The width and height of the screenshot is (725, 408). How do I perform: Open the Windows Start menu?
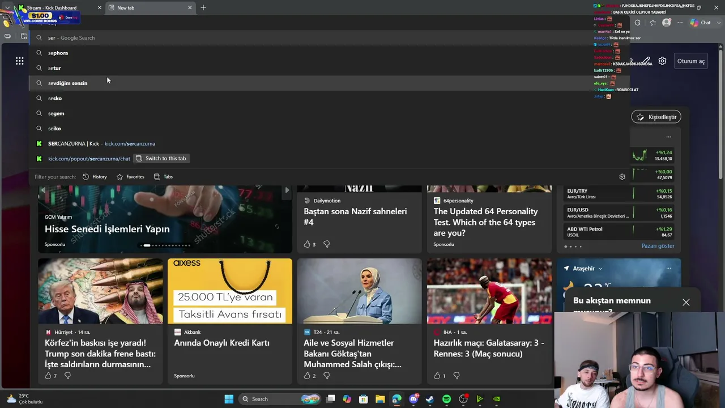point(229,399)
